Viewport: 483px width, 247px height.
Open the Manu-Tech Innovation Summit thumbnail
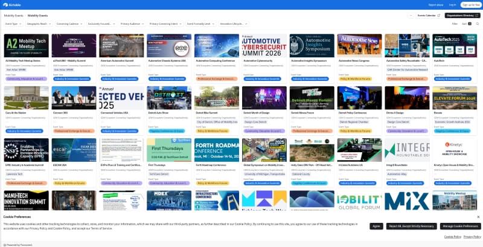point(26,200)
